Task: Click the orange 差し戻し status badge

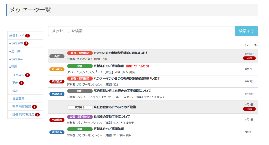Action: pyautogui.click(x=57, y=69)
